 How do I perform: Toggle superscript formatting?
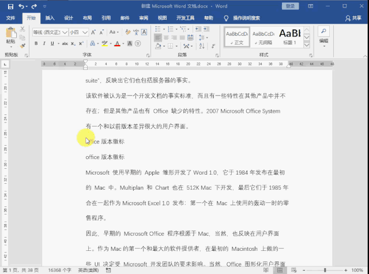(81, 43)
